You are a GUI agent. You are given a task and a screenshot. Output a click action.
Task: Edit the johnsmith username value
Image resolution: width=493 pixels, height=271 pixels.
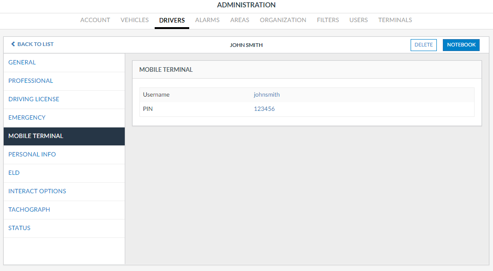[267, 95]
